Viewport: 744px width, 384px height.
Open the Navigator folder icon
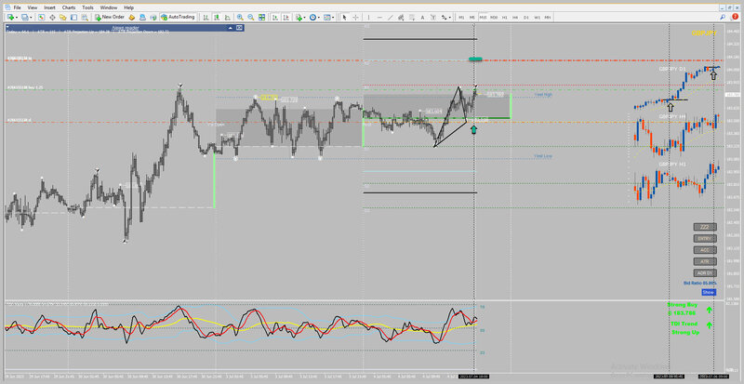pyautogui.click(x=62, y=17)
